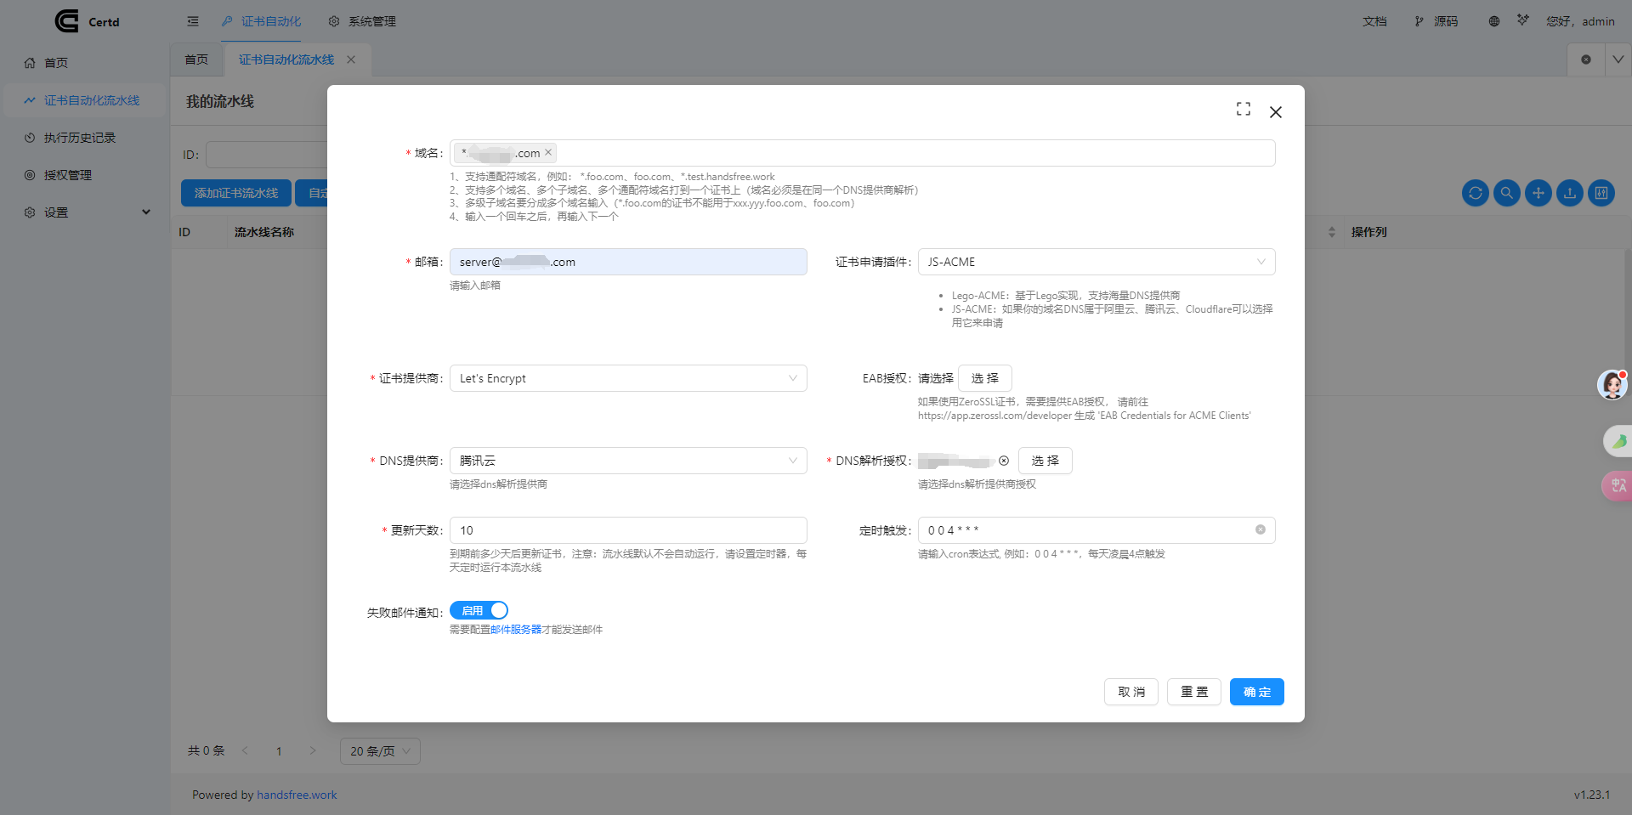Click the green leaf floating icon
Image resolution: width=1632 pixels, height=815 pixels.
coord(1618,441)
